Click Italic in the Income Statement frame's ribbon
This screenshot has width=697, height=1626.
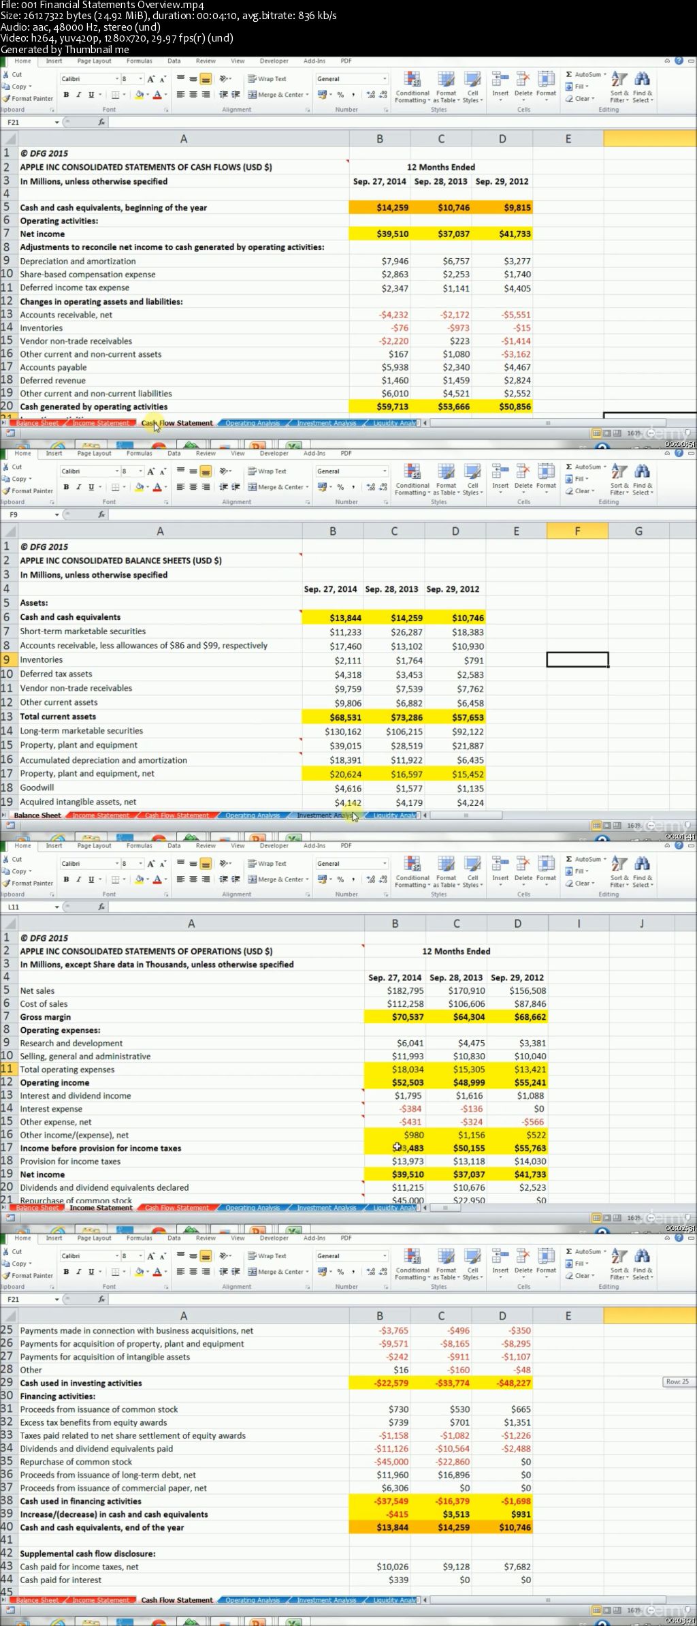point(79,879)
